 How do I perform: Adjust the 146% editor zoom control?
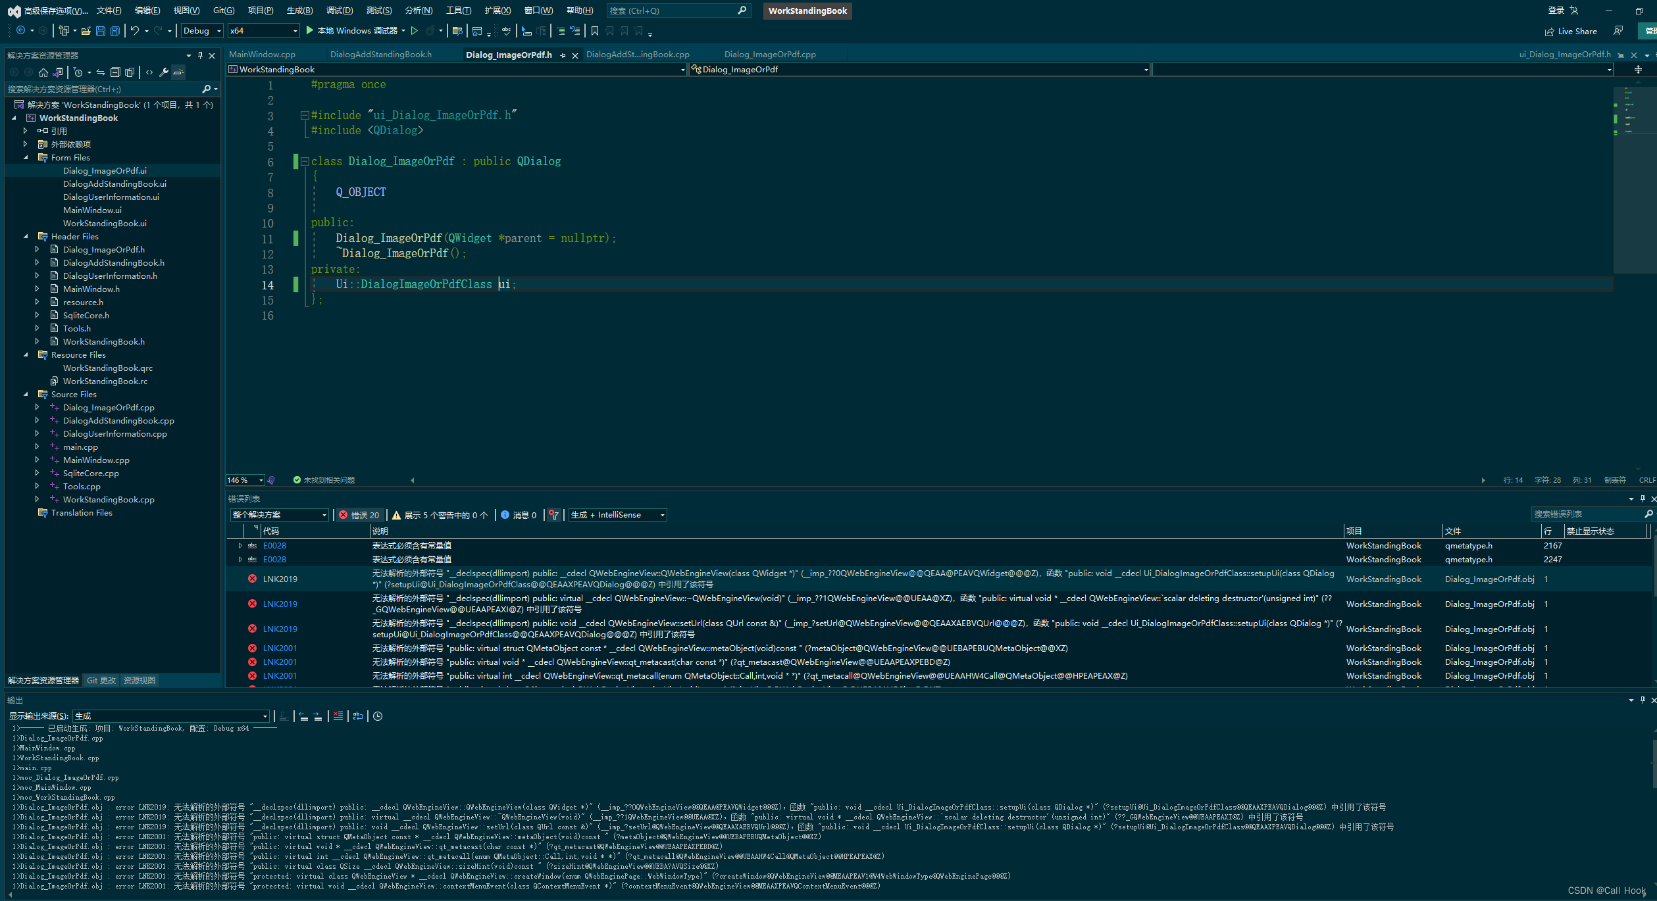point(243,480)
